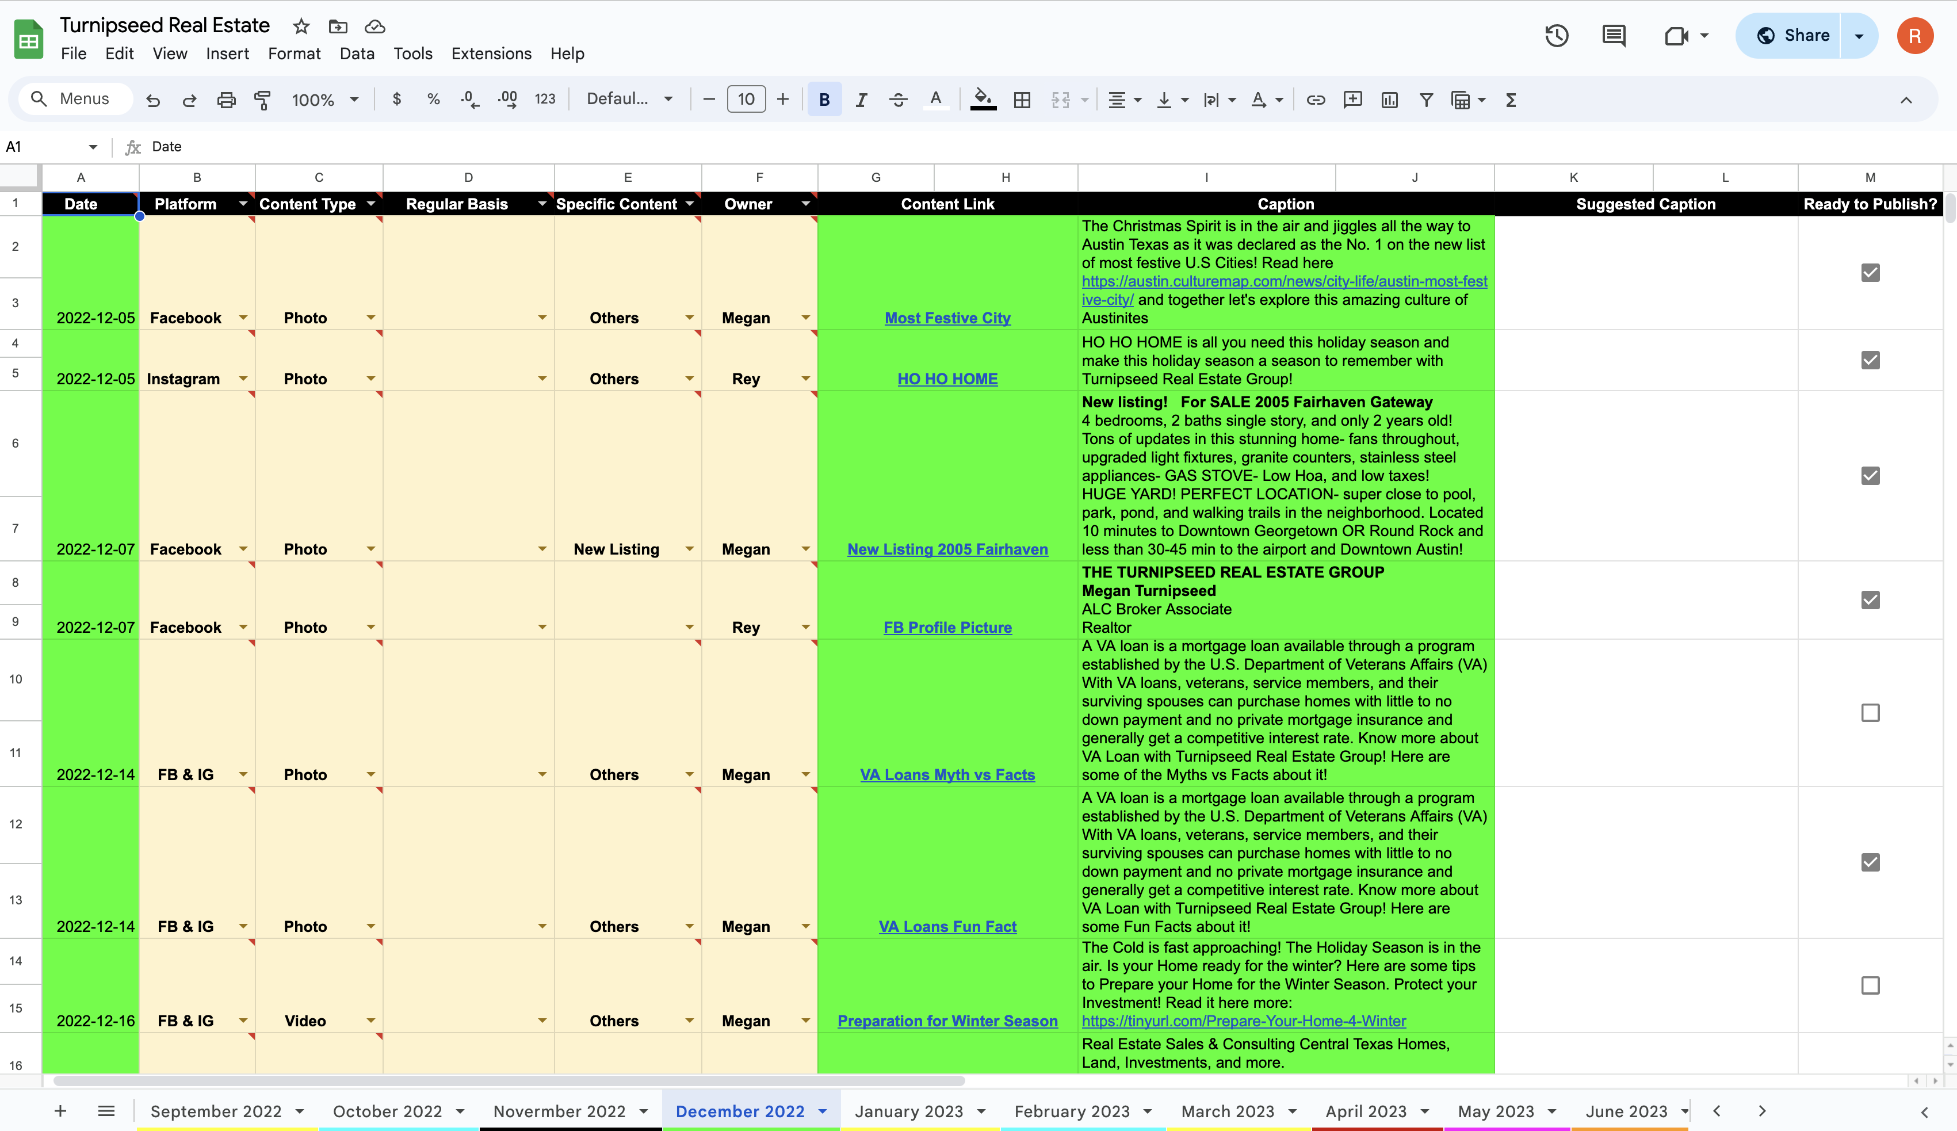Apply percent format icon

coord(433,100)
